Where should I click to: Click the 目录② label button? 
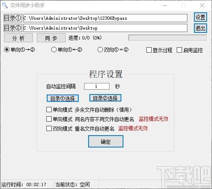tap(13, 28)
